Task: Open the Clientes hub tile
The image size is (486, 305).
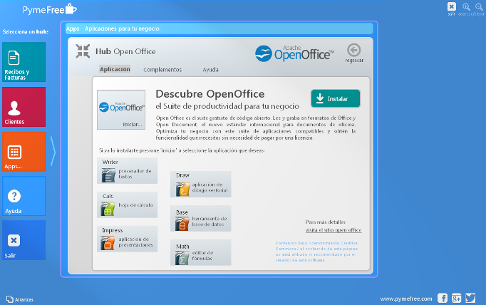Action: [24, 107]
